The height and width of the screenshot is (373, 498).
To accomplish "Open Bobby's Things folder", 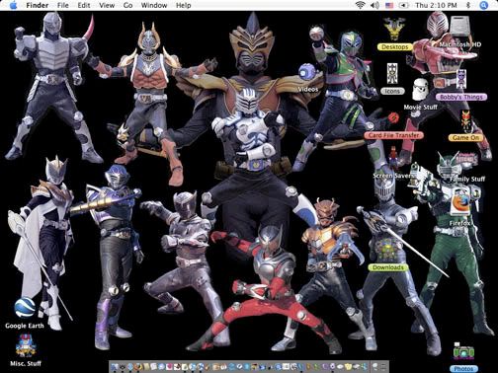I will click(461, 80).
